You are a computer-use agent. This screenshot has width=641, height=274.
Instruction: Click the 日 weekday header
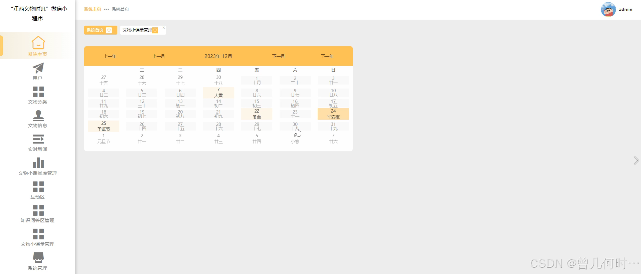333,70
